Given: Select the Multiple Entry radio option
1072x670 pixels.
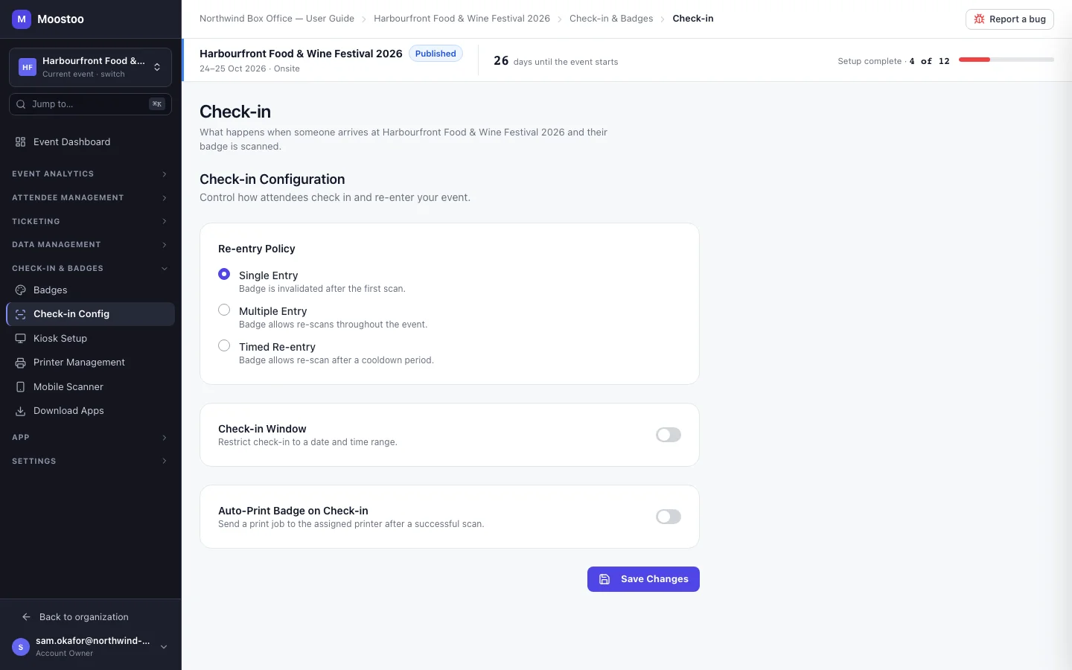Looking at the screenshot, I should coord(224,310).
